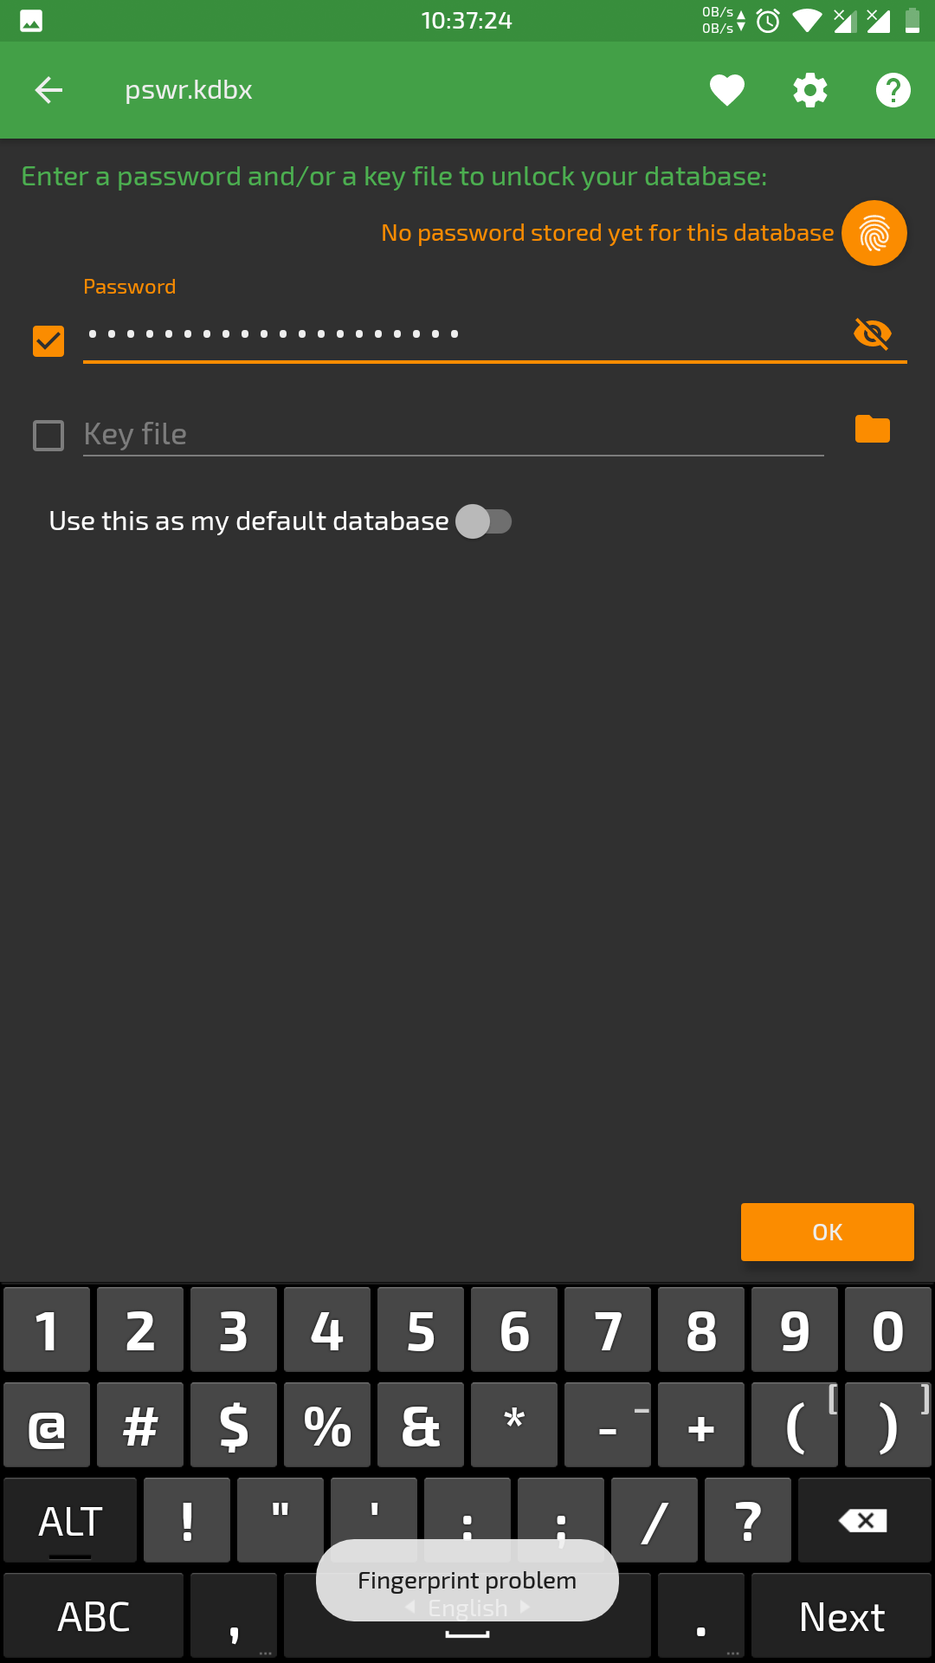Check the Key file checkbox
The width and height of the screenshot is (935, 1663).
48,436
